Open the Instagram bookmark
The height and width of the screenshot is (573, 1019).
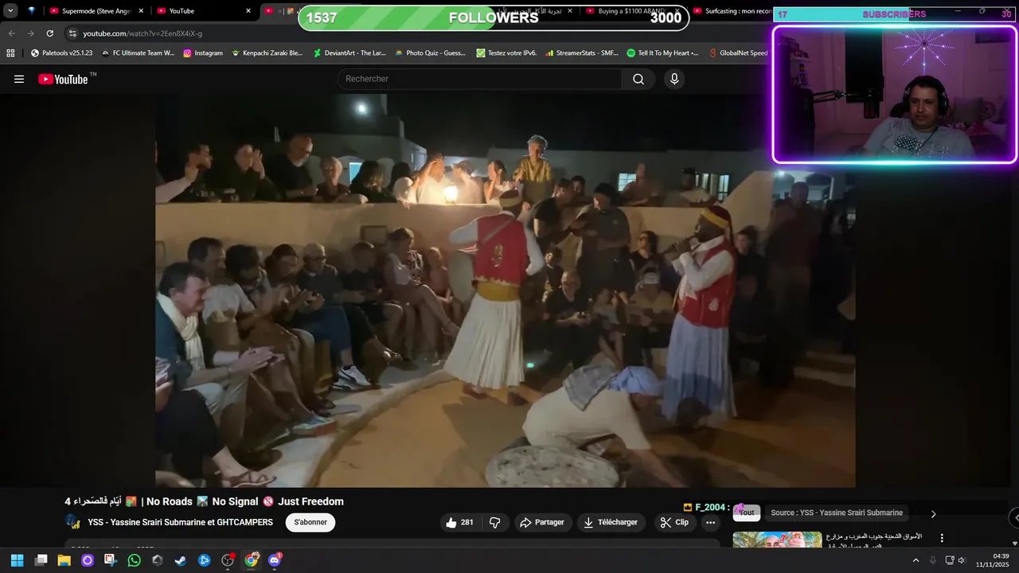[x=203, y=53]
